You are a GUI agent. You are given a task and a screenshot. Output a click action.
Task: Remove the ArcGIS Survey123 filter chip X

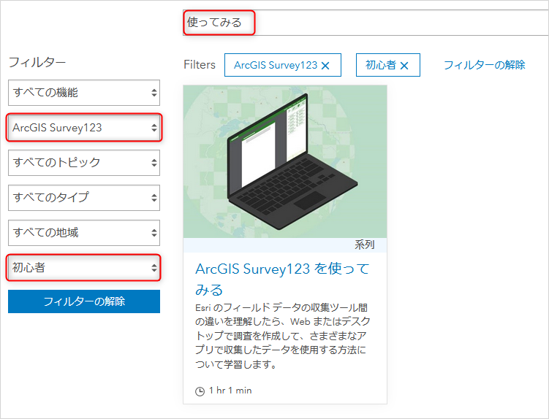pos(325,66)
